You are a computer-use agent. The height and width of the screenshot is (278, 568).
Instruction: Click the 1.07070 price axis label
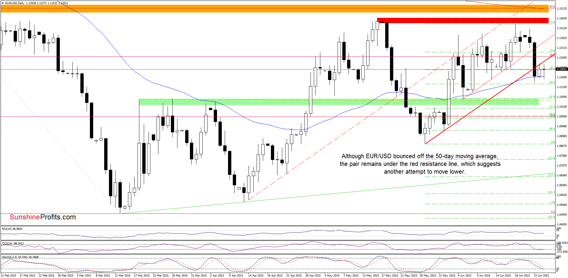click(x=562, y=166)
